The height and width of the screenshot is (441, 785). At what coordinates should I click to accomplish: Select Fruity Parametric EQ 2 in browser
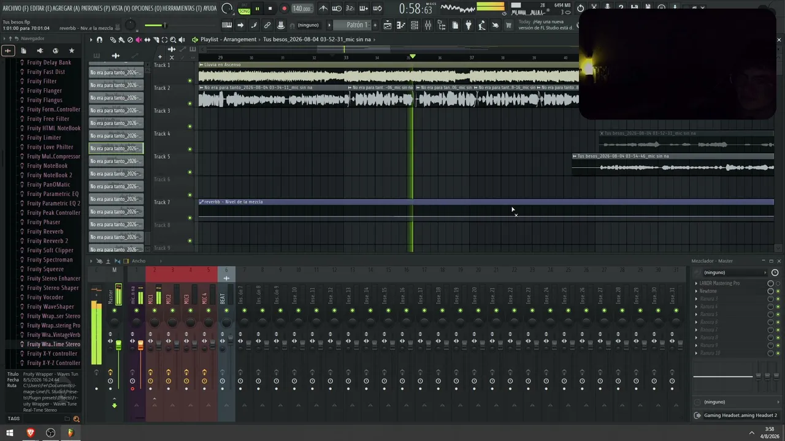53,203
